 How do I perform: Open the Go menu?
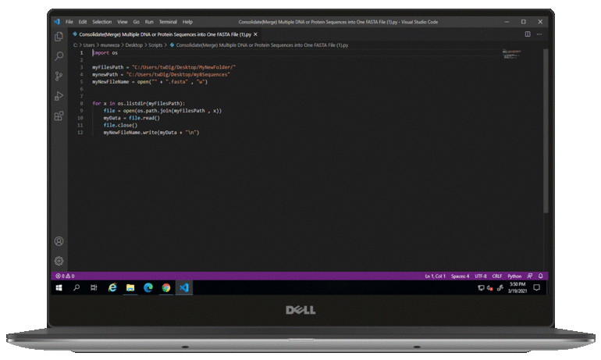(x=137, y=22)
